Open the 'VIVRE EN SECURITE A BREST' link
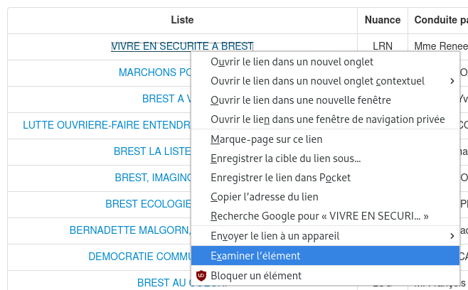 [x=182, y=46]
